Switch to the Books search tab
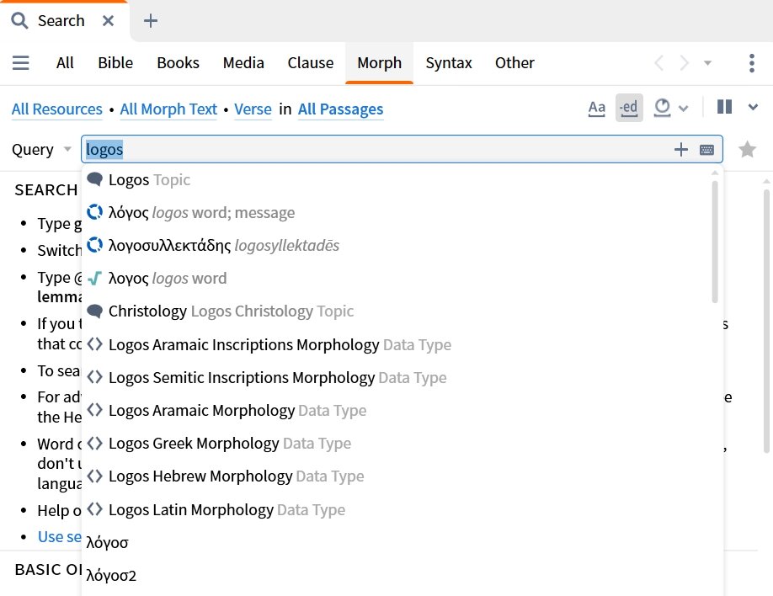 178,63
